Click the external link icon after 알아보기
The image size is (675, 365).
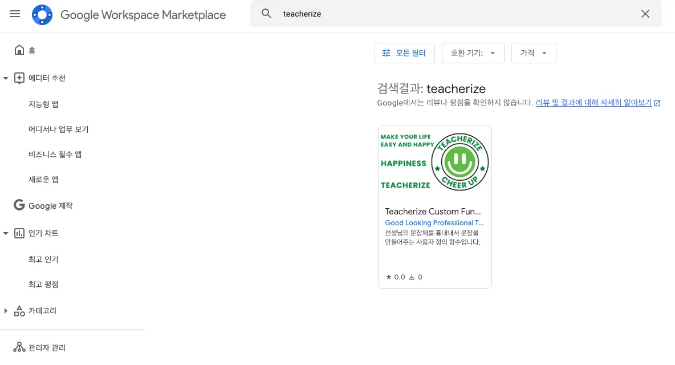coord(657,103)
